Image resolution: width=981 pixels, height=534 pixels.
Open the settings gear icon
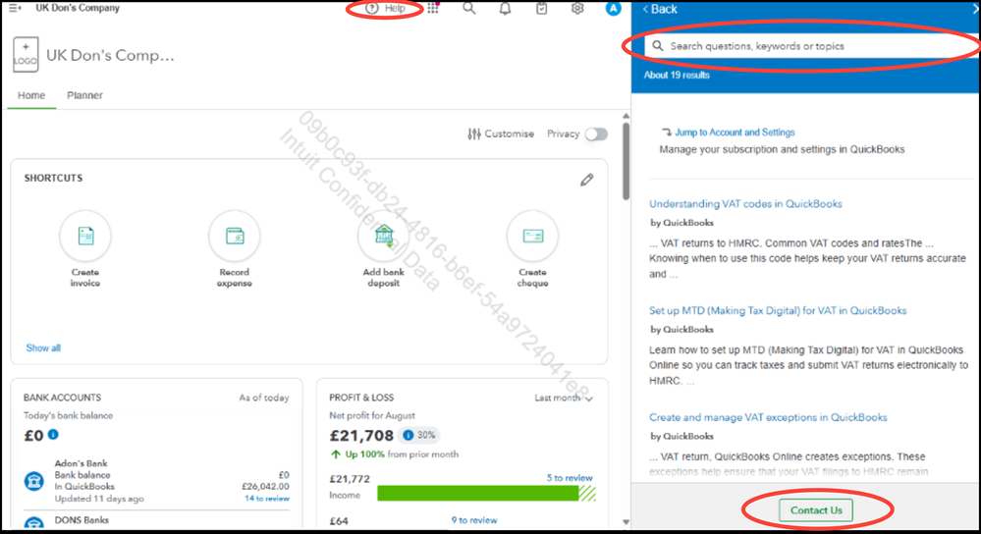(x=577, y=8)
